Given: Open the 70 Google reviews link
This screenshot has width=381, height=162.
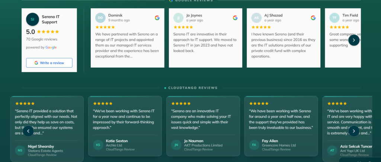Looking at the screenshot, I should (42, 39).
